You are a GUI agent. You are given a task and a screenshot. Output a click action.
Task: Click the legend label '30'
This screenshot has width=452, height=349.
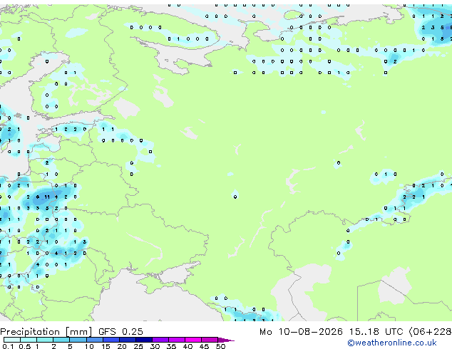pyautogui.click(x=155, y=346)
